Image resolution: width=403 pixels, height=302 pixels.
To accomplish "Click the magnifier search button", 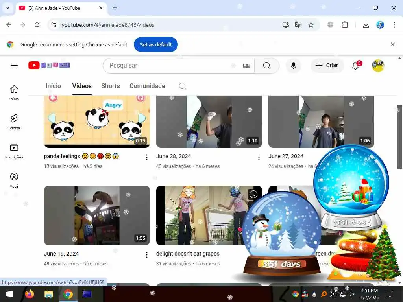I will coord(267,66).
